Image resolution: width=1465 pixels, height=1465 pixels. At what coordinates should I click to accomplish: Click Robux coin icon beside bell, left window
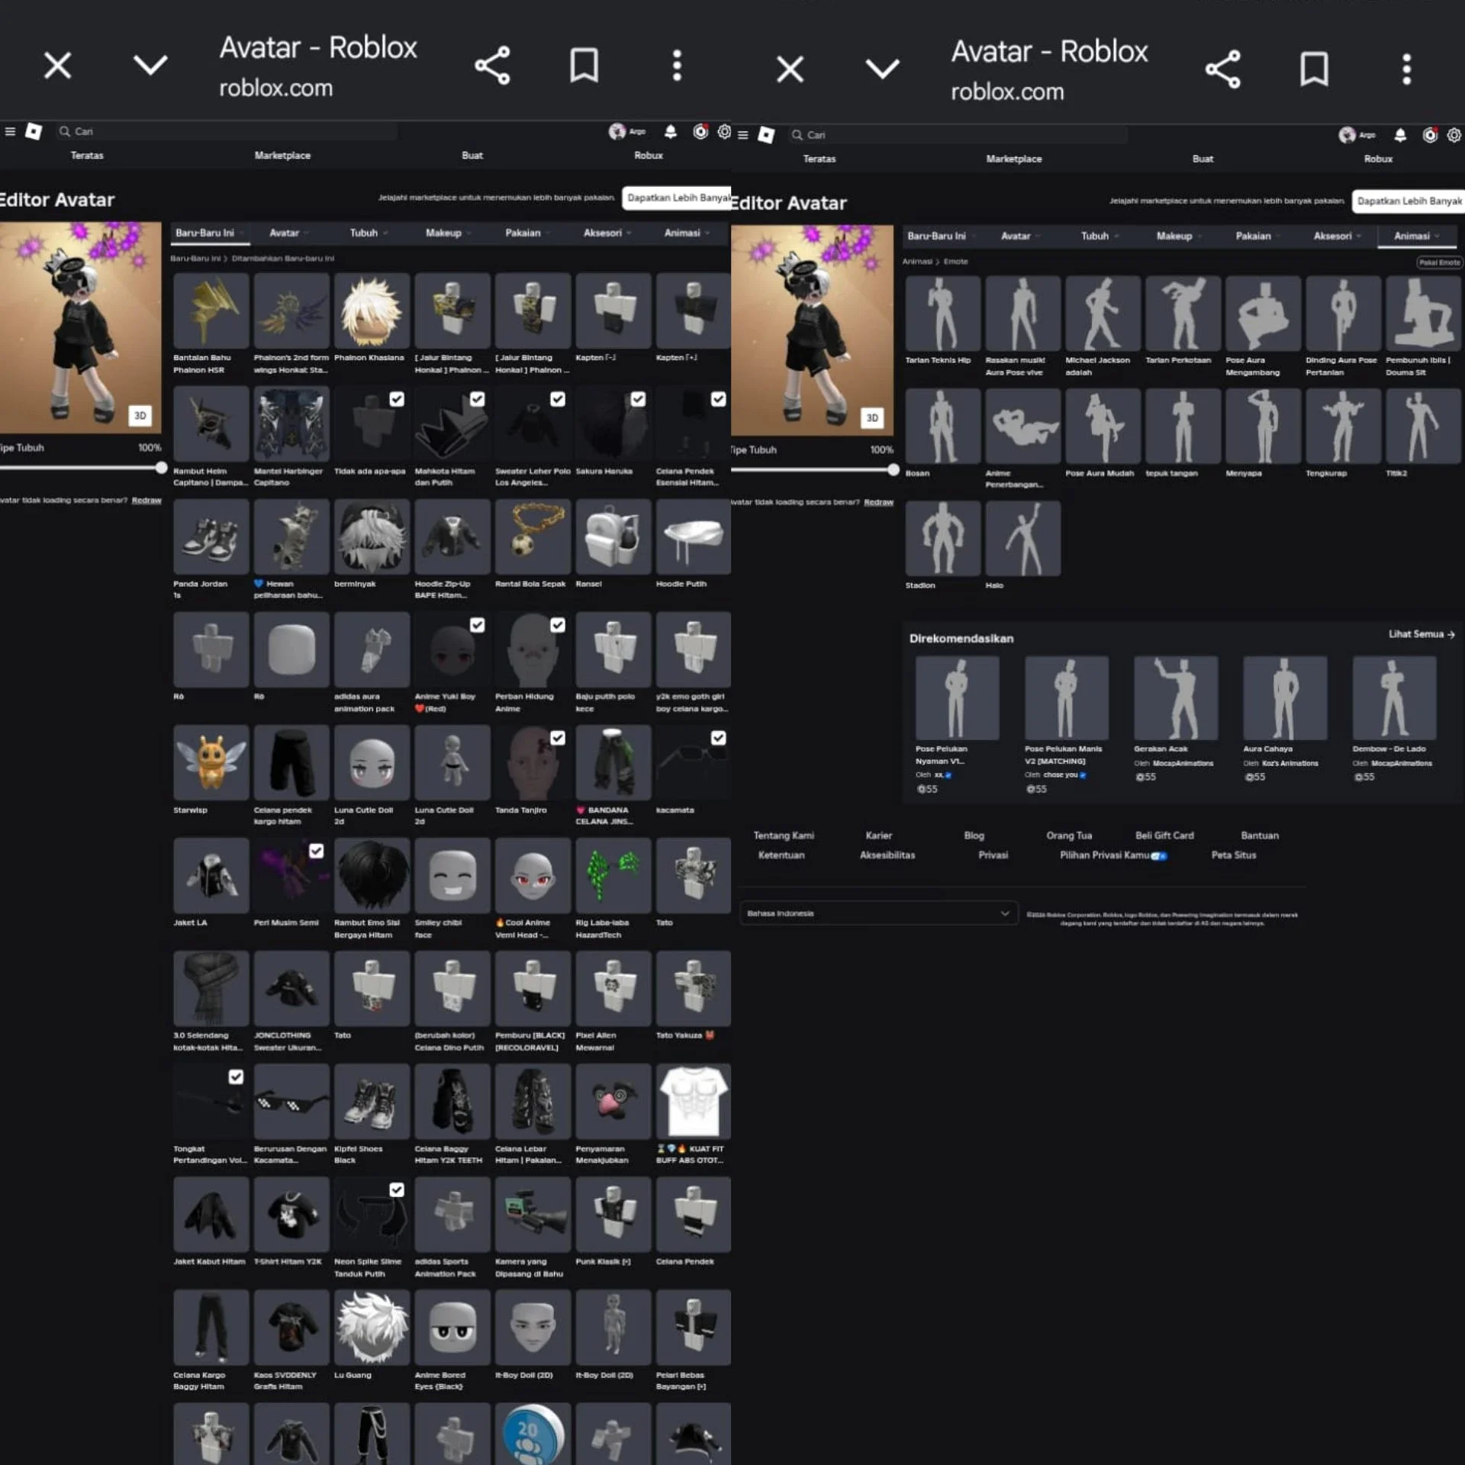(x=700, y=131)
